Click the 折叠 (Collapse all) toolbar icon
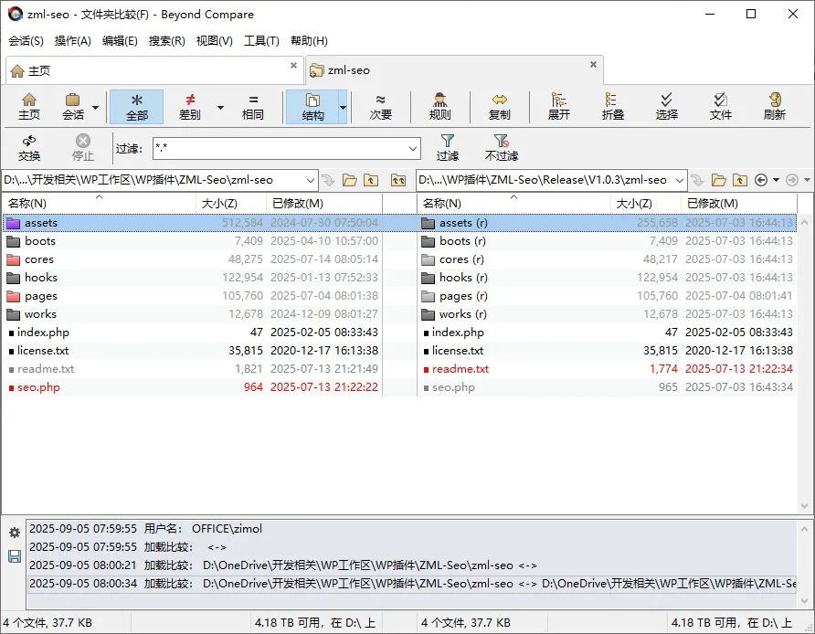This screenshot has width=815, height=634. pos(613,107)
